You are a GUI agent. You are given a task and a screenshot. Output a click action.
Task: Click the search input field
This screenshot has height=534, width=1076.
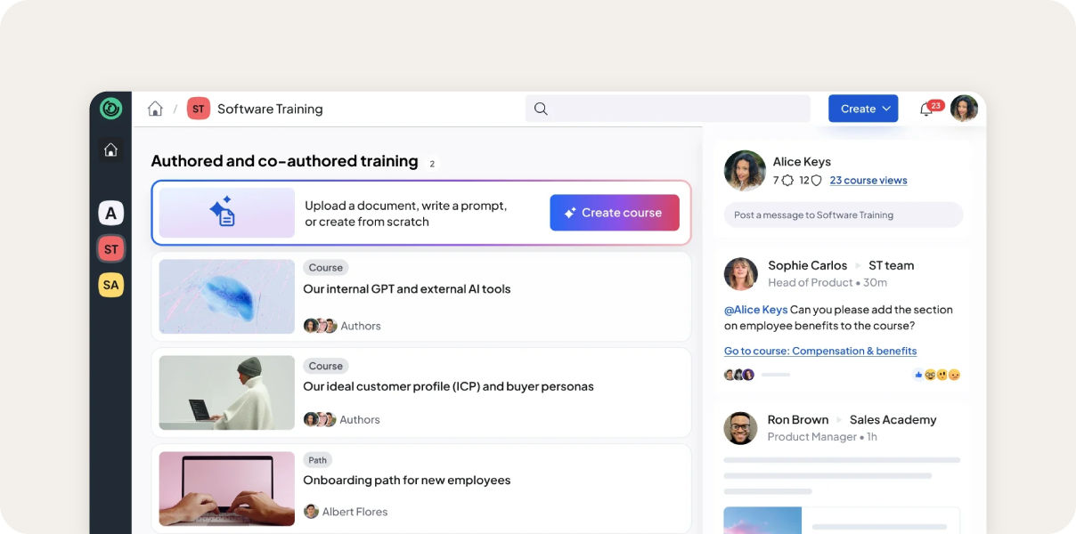(x=679, y=109)
